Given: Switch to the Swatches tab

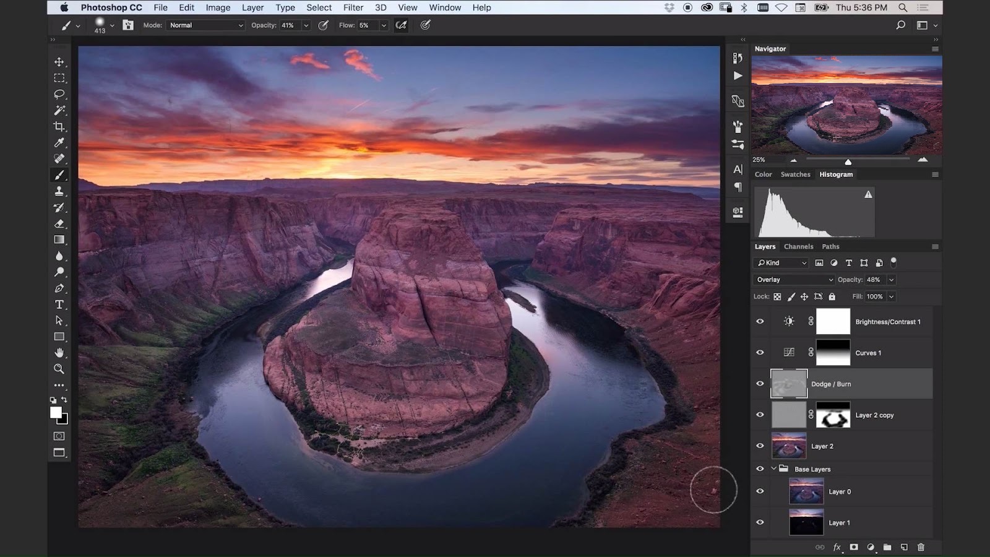Looking at the screenshot, I should 795,175.
